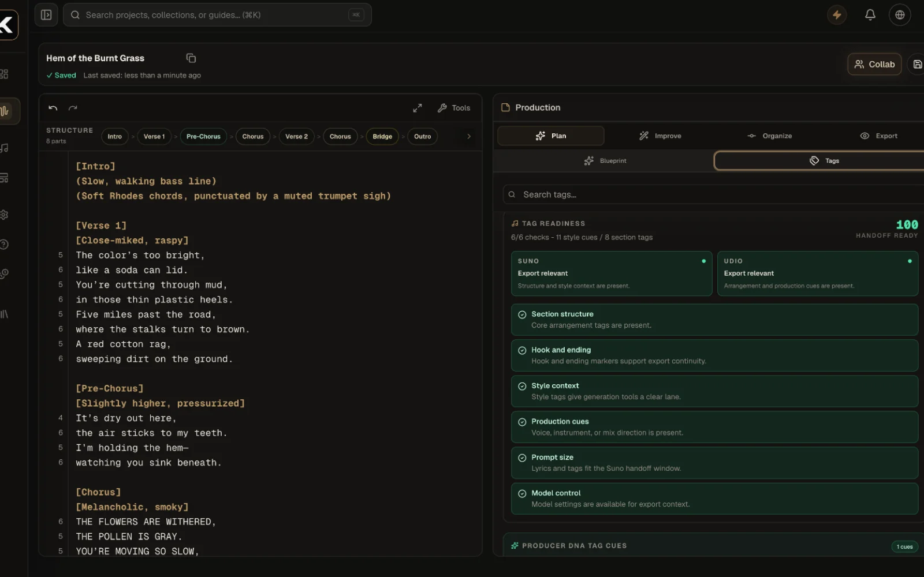This screenshot has height=577, width=924.
Task: Switch to the Plan tab
Action: (x=551, y=136)
